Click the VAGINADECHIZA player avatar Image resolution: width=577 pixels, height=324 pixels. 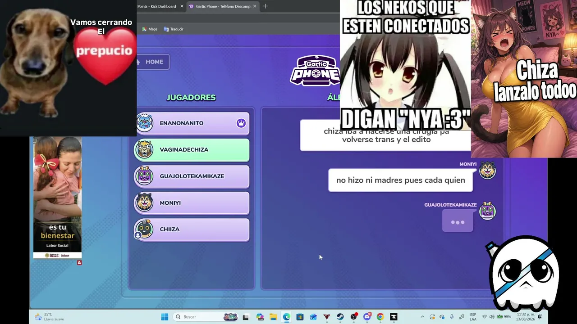145,149
